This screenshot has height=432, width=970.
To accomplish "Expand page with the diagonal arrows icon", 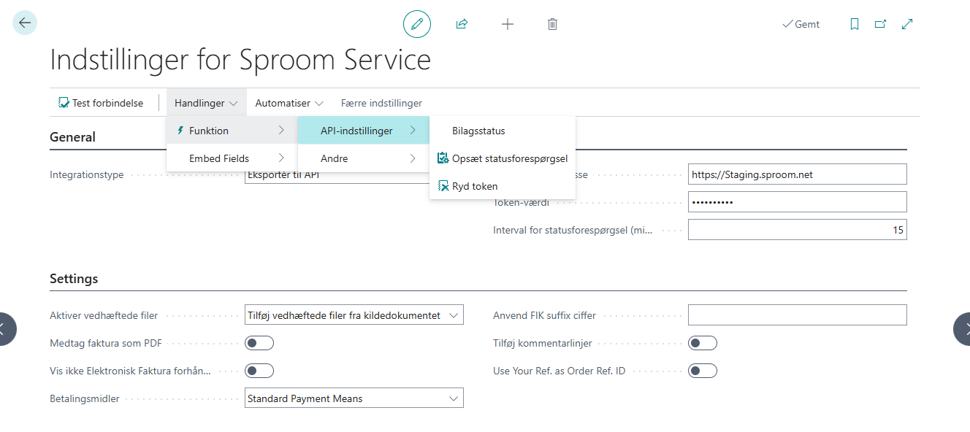I will click(x=907, y=24).
